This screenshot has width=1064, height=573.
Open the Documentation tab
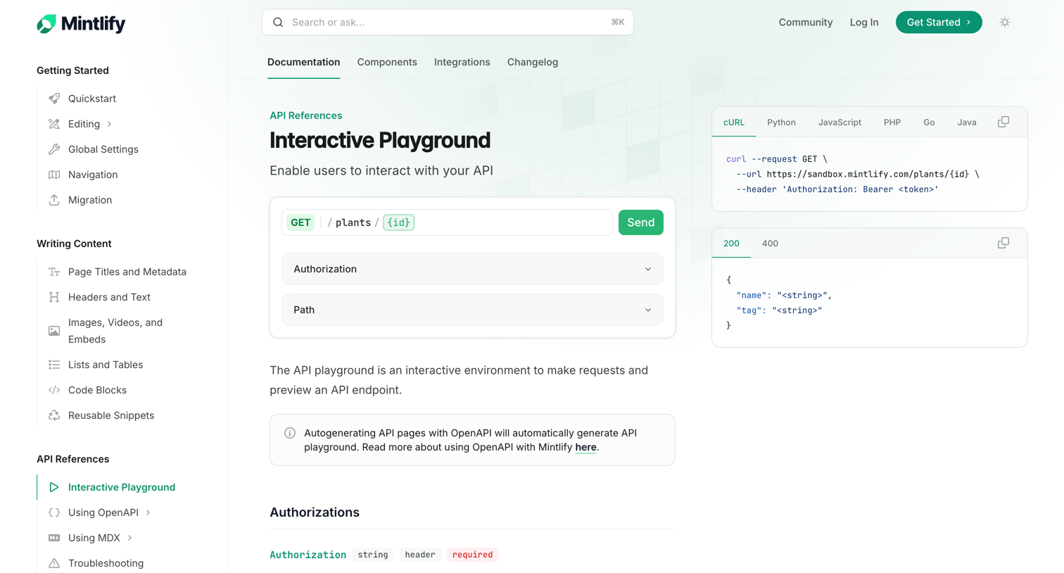tap(303, 62)
